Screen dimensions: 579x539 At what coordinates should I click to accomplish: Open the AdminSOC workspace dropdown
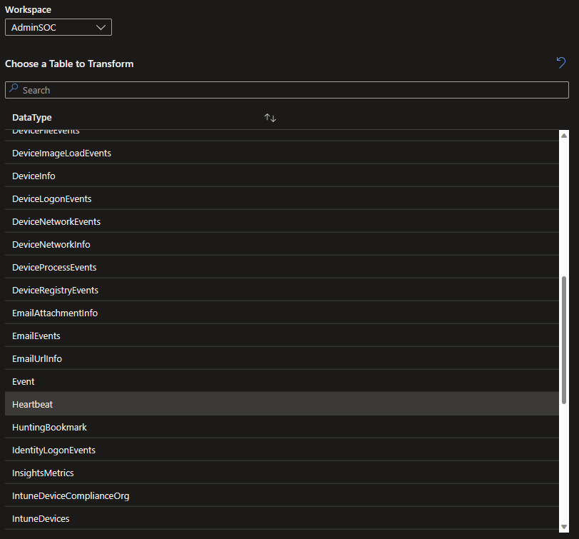pyautogui.click(x=58, y=27)
